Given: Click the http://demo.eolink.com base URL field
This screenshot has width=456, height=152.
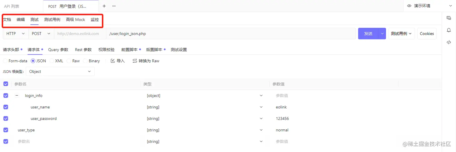Looking at the screenshot, I should pos(80,33).
